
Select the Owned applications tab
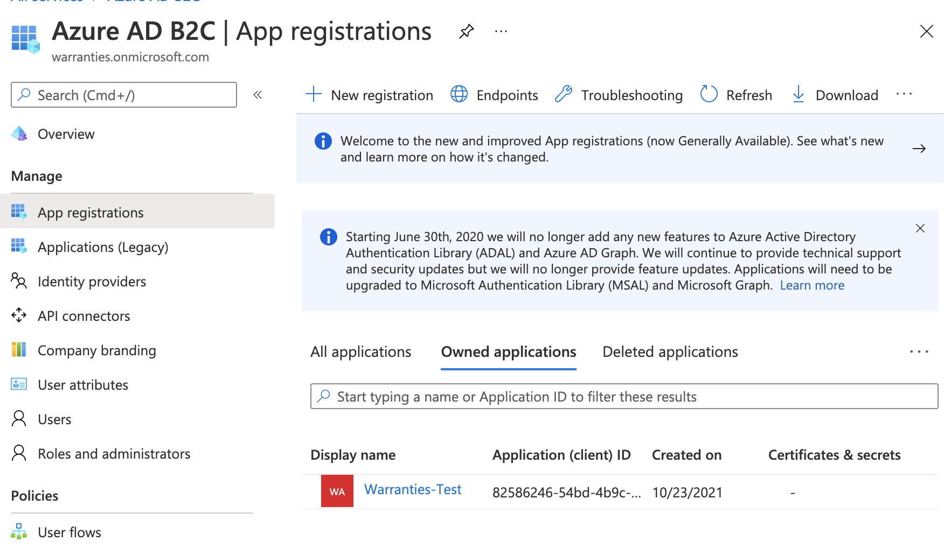[x=509, y=352]
